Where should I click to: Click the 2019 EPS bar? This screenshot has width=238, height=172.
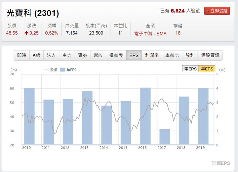point(203,116)
